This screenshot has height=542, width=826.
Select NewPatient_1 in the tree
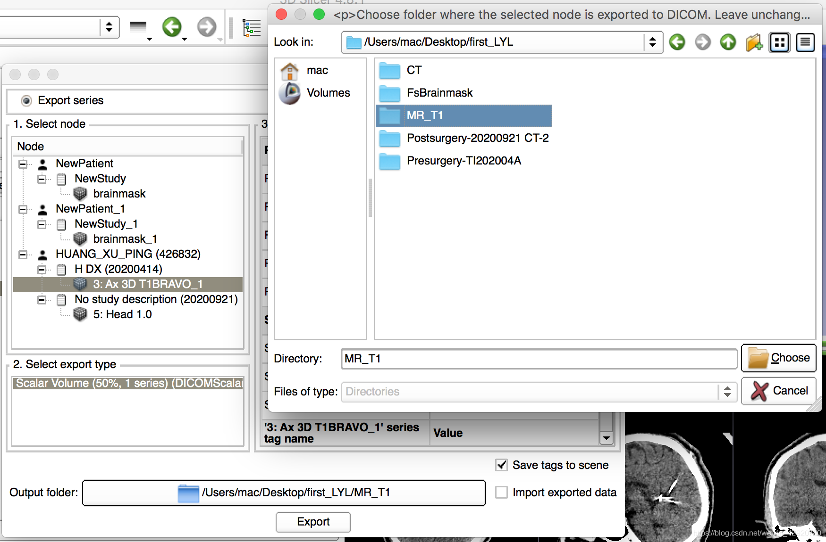point(90,209)
